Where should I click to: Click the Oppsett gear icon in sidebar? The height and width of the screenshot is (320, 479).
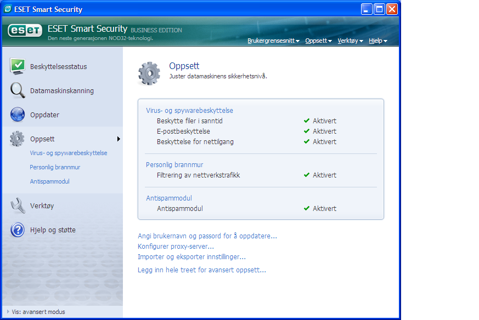point(17,139)
